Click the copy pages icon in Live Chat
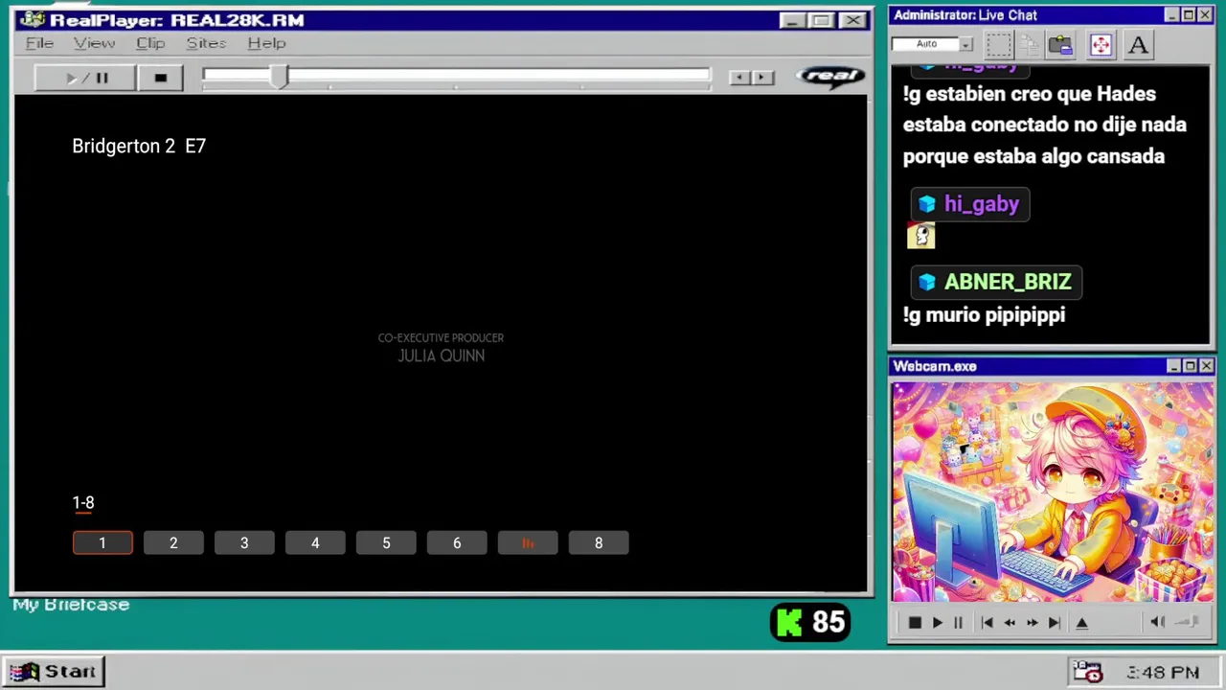 [x=1030, y=44]
